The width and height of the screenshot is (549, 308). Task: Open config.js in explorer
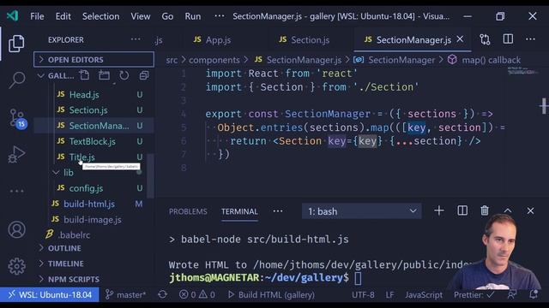click(86, 188)
